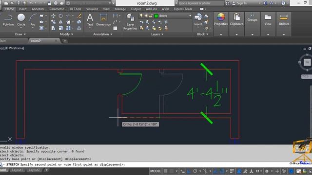Expand the Block panel

click(x=203, y=34)
